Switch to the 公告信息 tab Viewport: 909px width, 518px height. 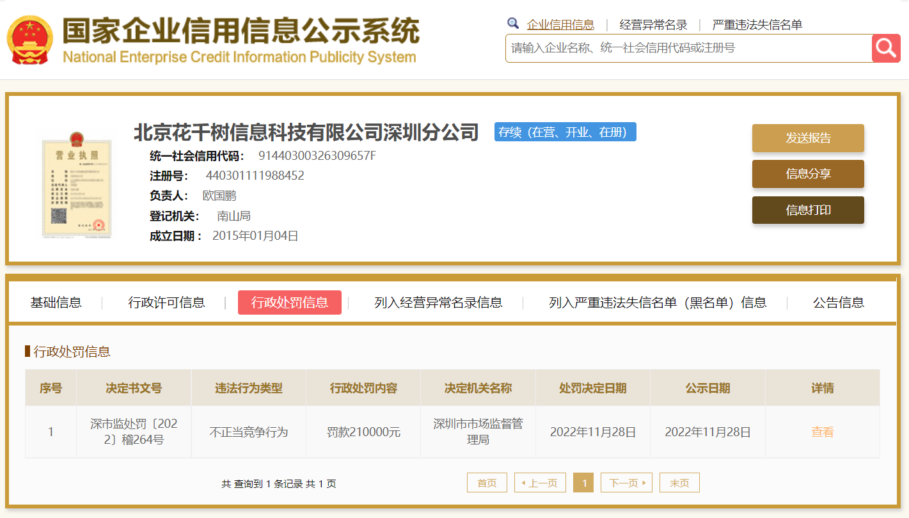coord(838,302)
